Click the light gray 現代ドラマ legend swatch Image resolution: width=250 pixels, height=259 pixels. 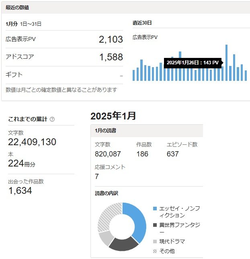(155, 242)
